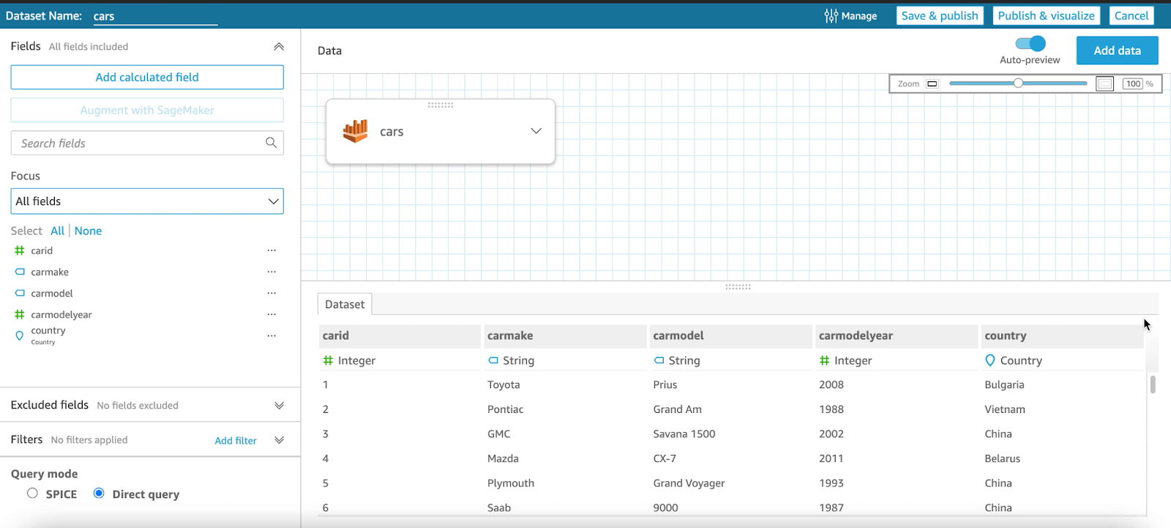Click the Bulgaria cell
This screenshot has width=1171, height=528.
click(1004, 384)
